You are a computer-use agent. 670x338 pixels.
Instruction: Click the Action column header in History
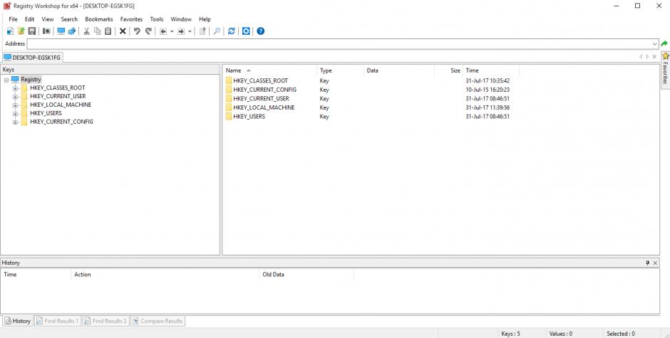(165, 275)
